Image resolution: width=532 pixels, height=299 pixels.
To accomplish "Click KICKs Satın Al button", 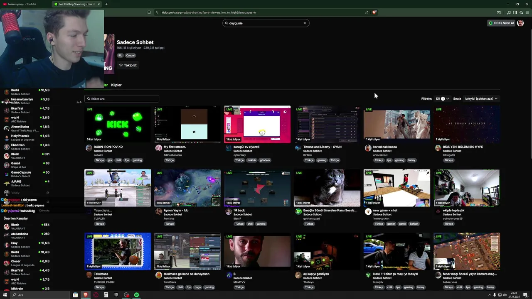I will point(501,23).
